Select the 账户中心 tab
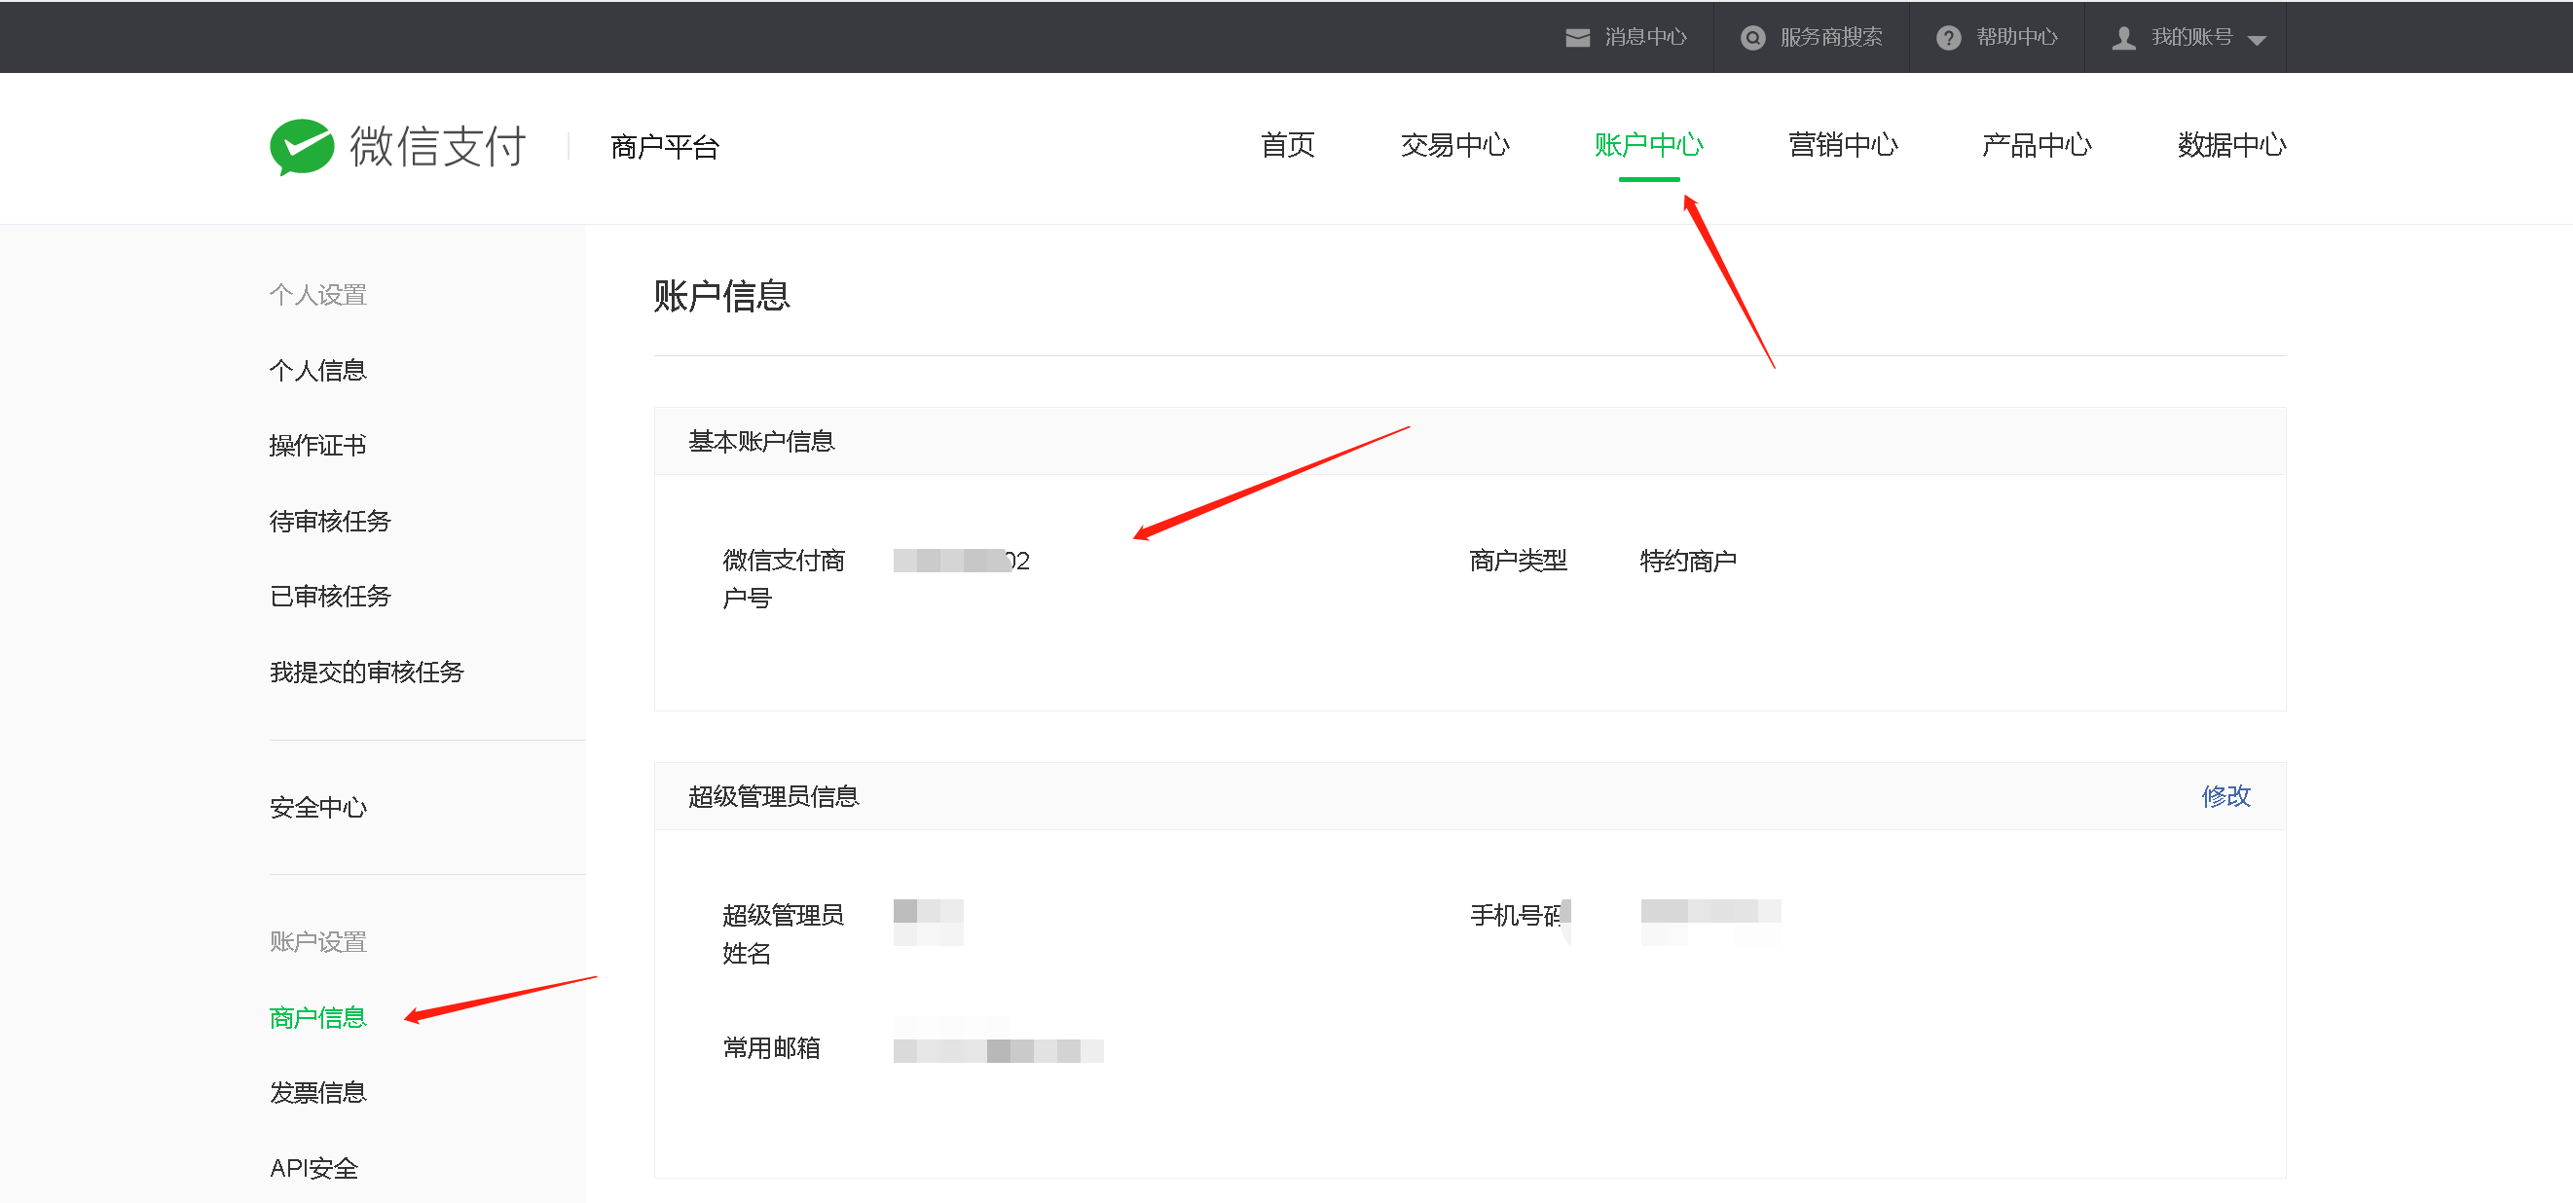 coord(1648,145)
